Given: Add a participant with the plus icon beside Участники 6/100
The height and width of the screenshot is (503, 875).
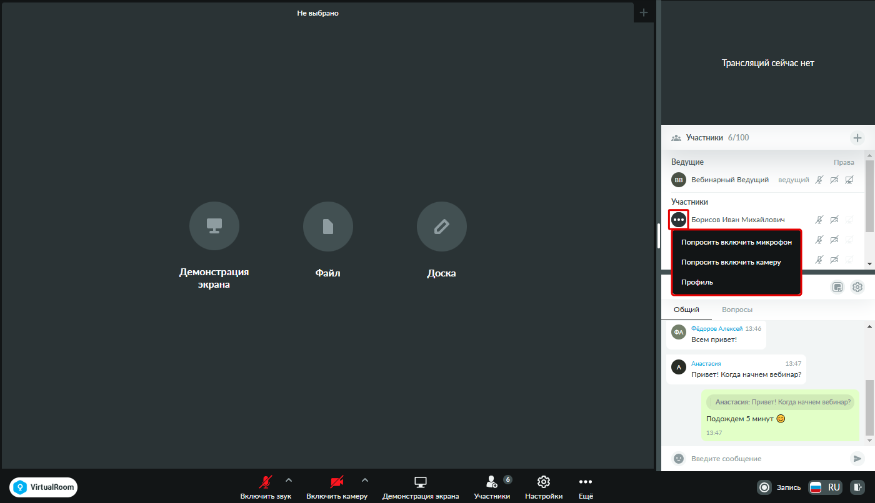Looking at the screenshot, I should pyautogui.click(x=857, y=138).
